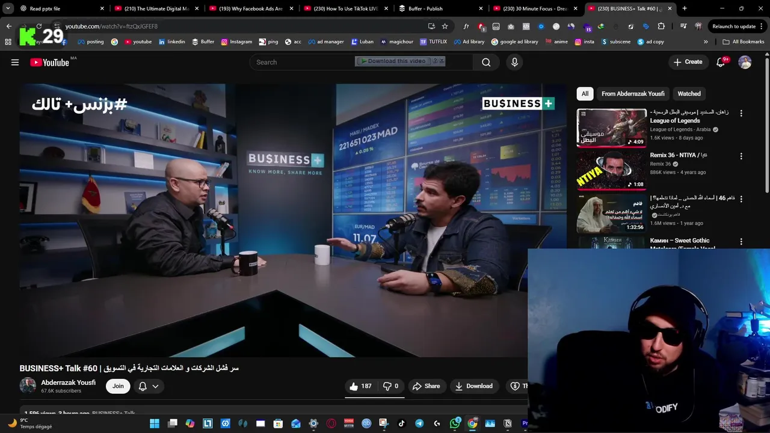Image resolution: width=770 pixels, height=433 pixels.
Task: Close the BUSINESS+ Talk #60 tab
Action: pos(670,8)
